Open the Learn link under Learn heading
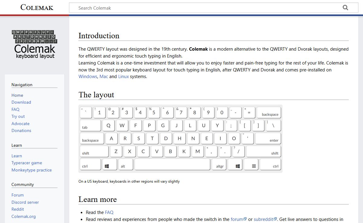363x223 pixels. click(x=17, y=156)
